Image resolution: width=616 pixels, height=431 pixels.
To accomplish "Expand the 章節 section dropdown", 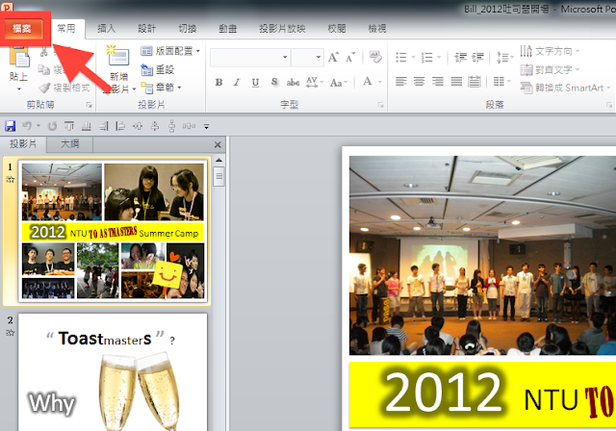I will click(161, 88).
